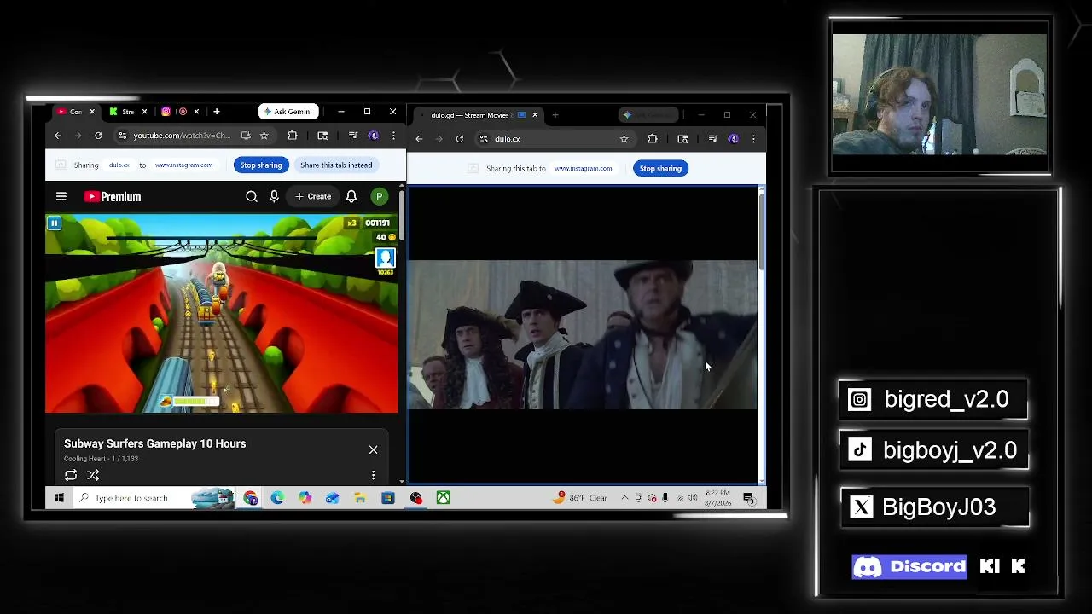Toggle loop playlist in YouTube playlist panel

[71, 475]
